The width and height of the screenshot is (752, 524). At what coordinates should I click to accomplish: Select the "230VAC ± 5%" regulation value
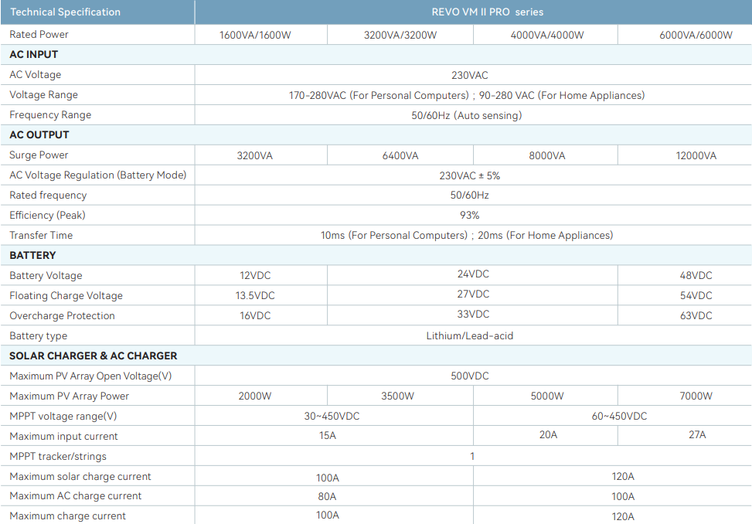click(x=470, y=176)
